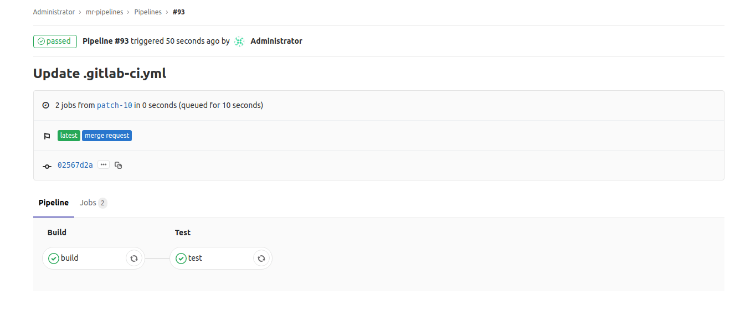The image size is (740, 310).
Task: Copy the commit SHA to clipboard
Action: pyautogui.click(x=118, y=165)
